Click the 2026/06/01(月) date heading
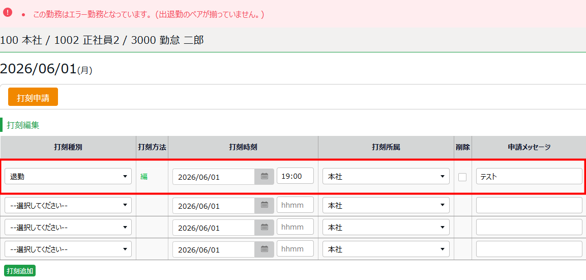 tap(46, 69)
